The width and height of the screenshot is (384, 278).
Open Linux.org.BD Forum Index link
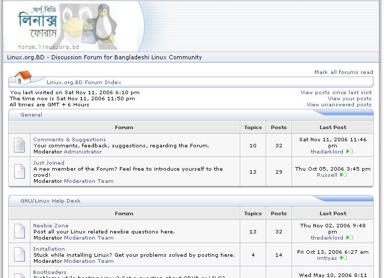[x=84, y=82]
